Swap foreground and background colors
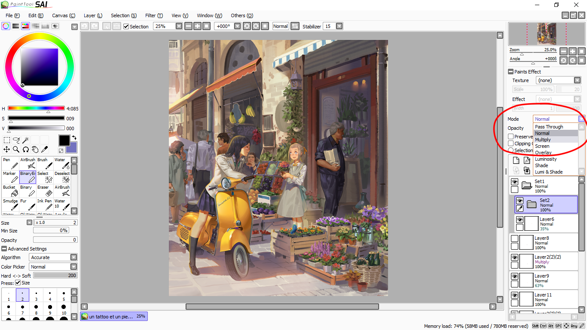 pos(74,138)
